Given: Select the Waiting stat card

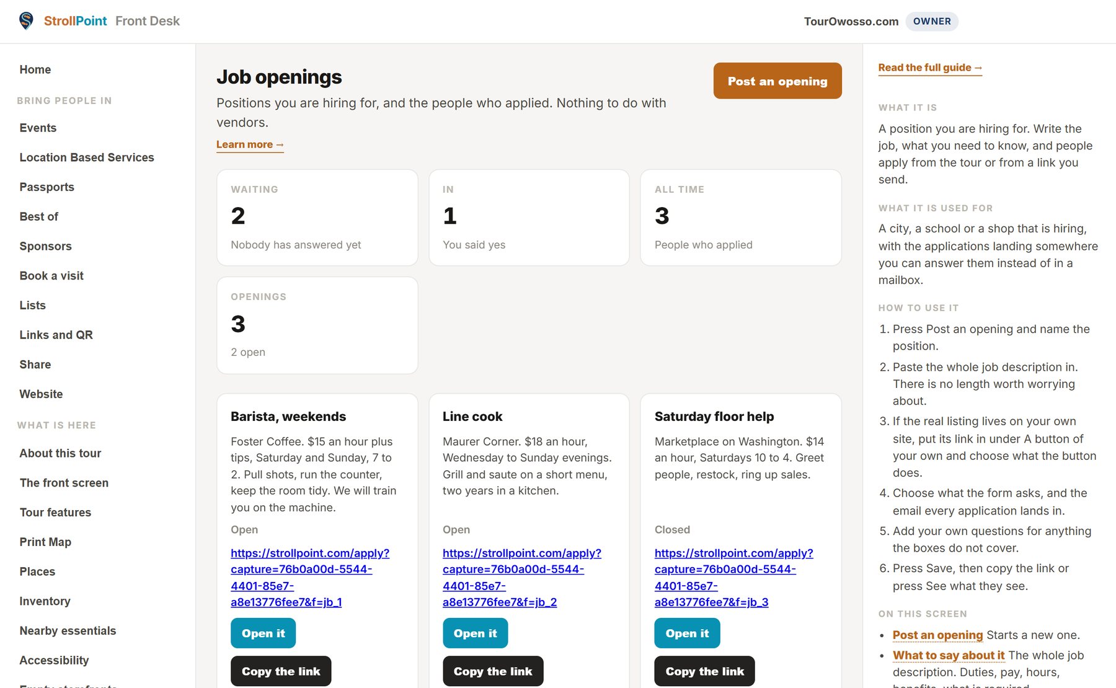Looking at the screenshot, I should (317, 218).
